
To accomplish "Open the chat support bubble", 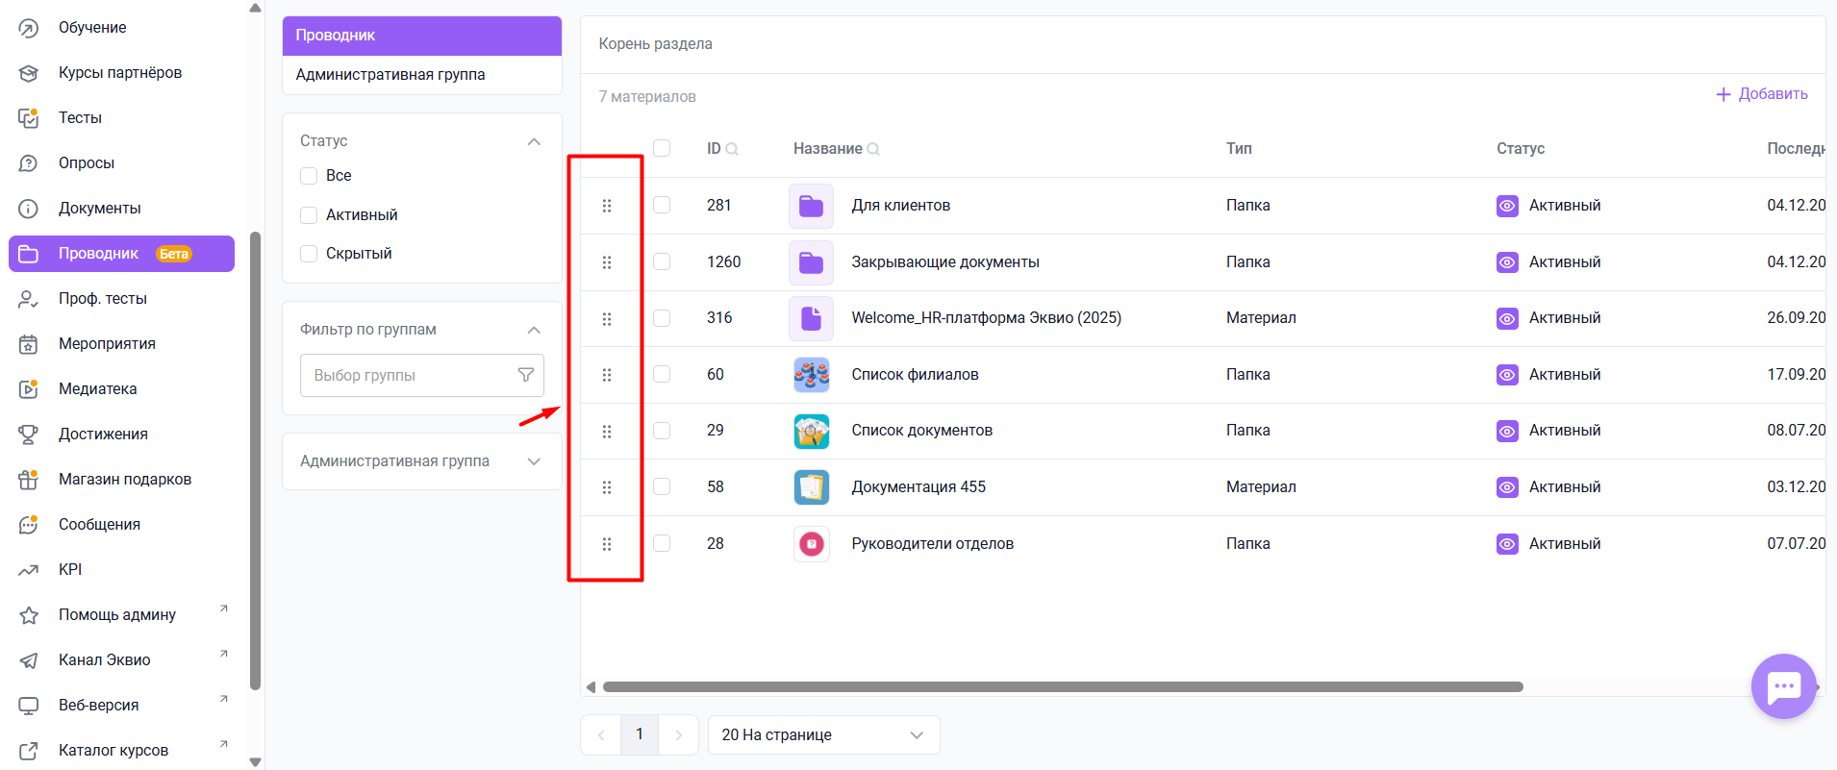I will click(1784, 686).
